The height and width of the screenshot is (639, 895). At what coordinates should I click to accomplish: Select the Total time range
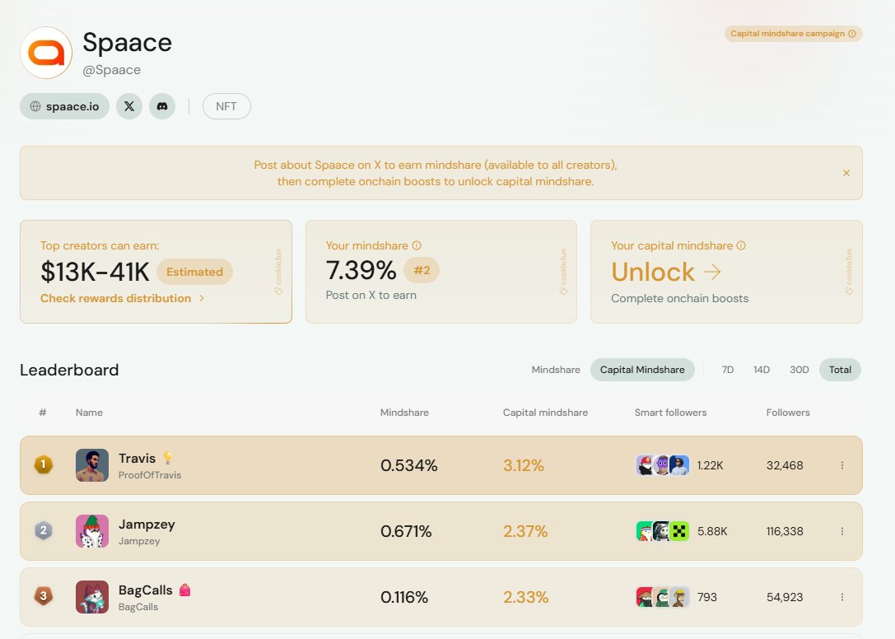840,370
